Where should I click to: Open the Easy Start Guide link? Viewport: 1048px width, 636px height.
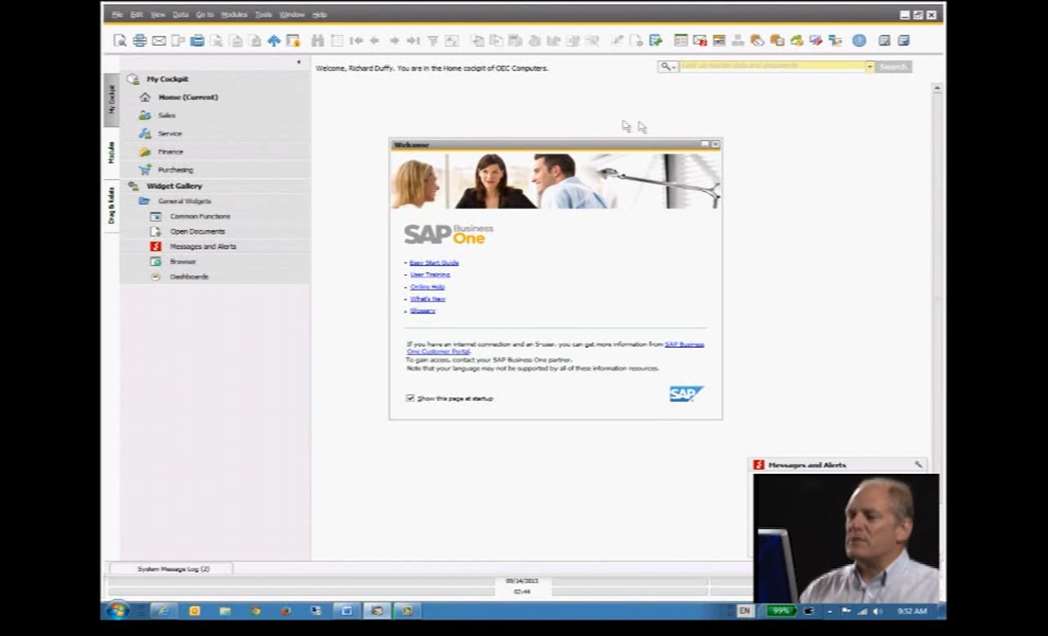(x=434, y=263)
